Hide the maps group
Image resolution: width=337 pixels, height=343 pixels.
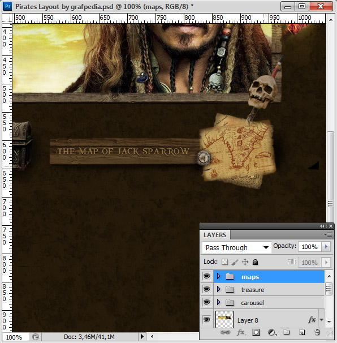pos(206,276)
